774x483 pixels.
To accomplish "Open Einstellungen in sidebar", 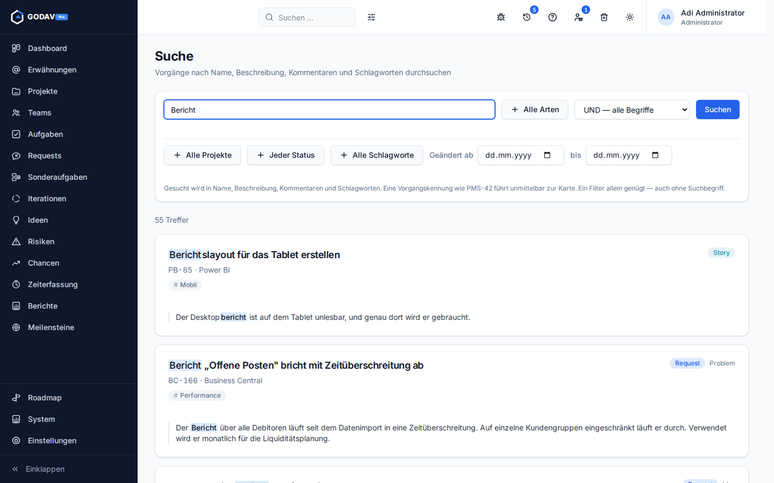I will point(69,441).
